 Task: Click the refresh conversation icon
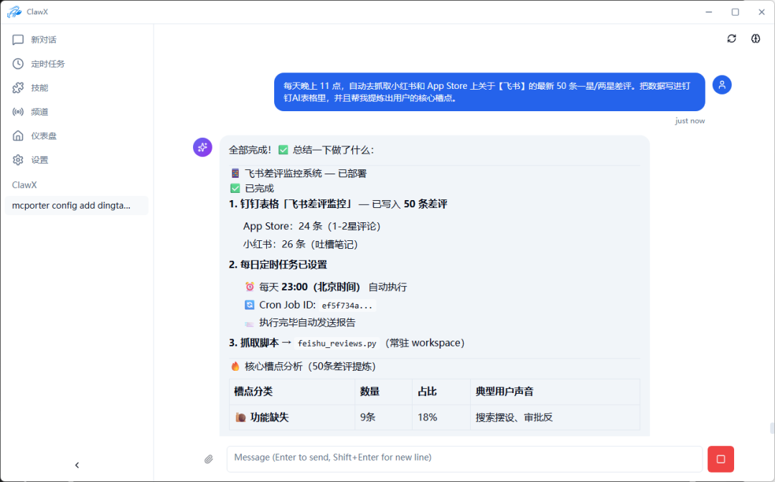click(731, 38)
